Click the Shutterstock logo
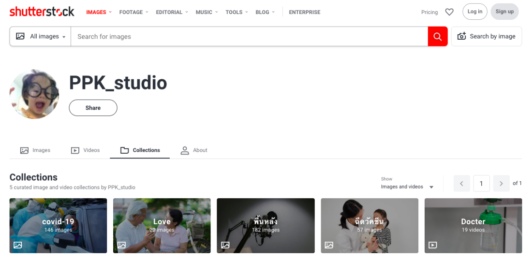 click(42, 12)
